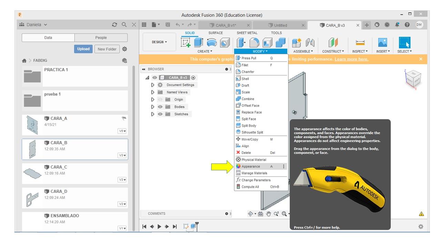Open the CONSTRUCT dropdown menu

[333, 51]
